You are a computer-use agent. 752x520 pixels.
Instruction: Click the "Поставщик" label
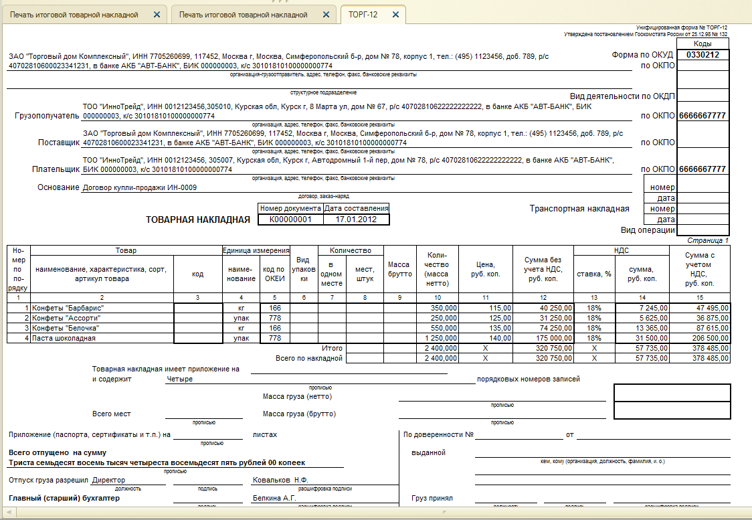pyautogui.click(x=58, y=143)
